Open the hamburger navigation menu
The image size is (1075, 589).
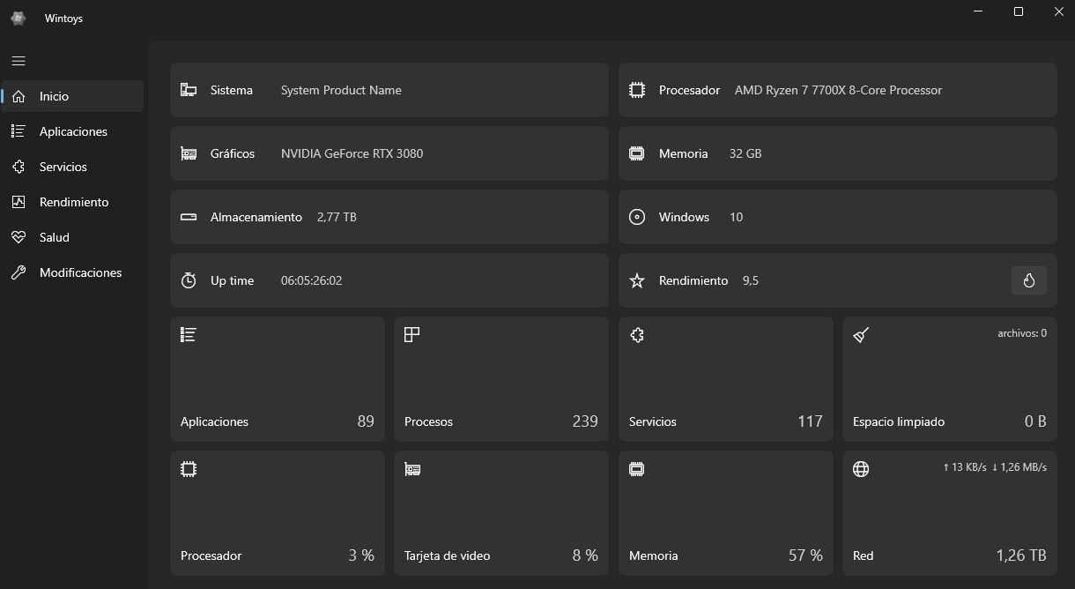point(19,61)
